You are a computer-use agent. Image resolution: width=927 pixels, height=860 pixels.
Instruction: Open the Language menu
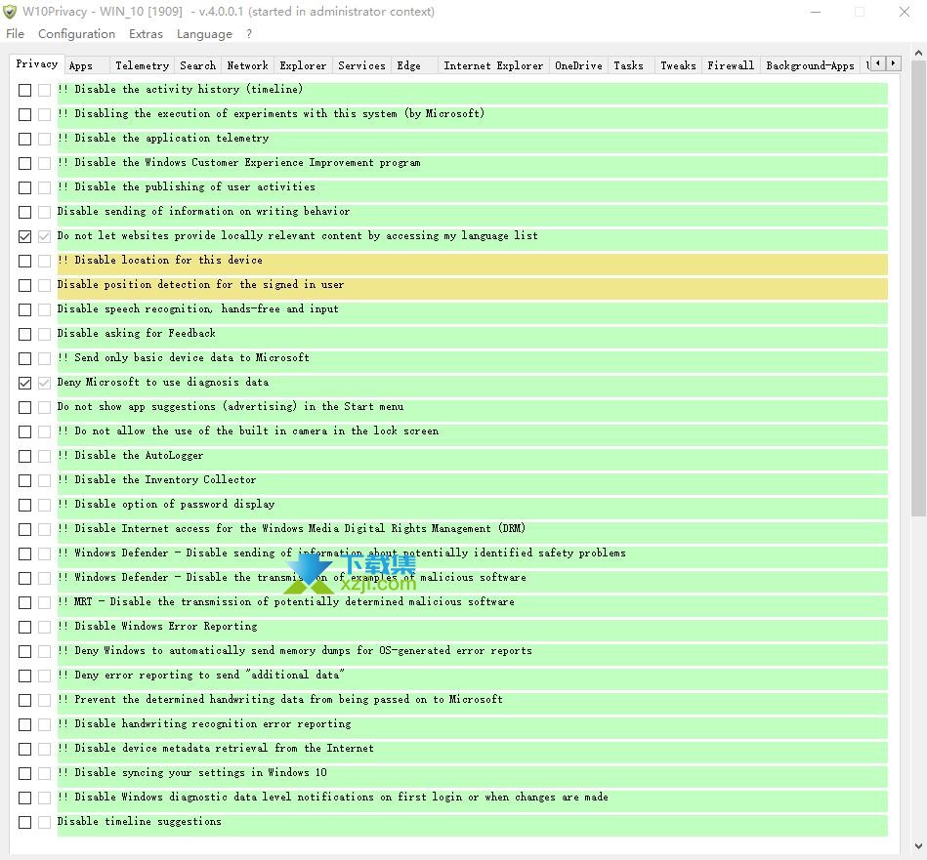point(204,33)
